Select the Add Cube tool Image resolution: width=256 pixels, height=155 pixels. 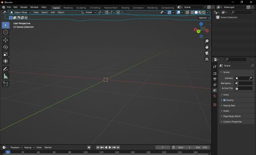point(5,84)
